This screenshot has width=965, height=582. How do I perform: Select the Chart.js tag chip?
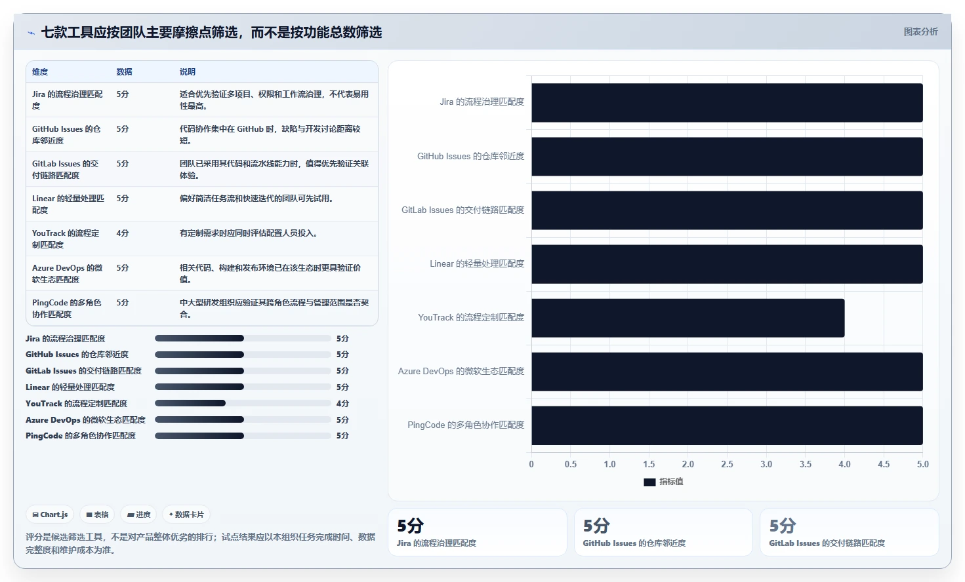[x=50, y=514]
